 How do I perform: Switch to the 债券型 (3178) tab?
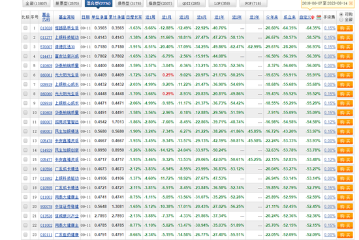point(129,3)
